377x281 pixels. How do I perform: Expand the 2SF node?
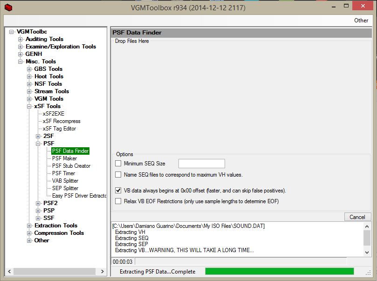[38, 136]
